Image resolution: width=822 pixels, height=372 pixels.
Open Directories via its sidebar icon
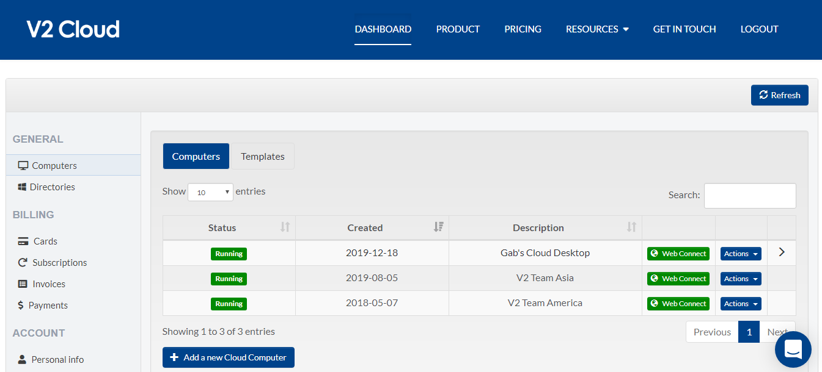(23, 187)
